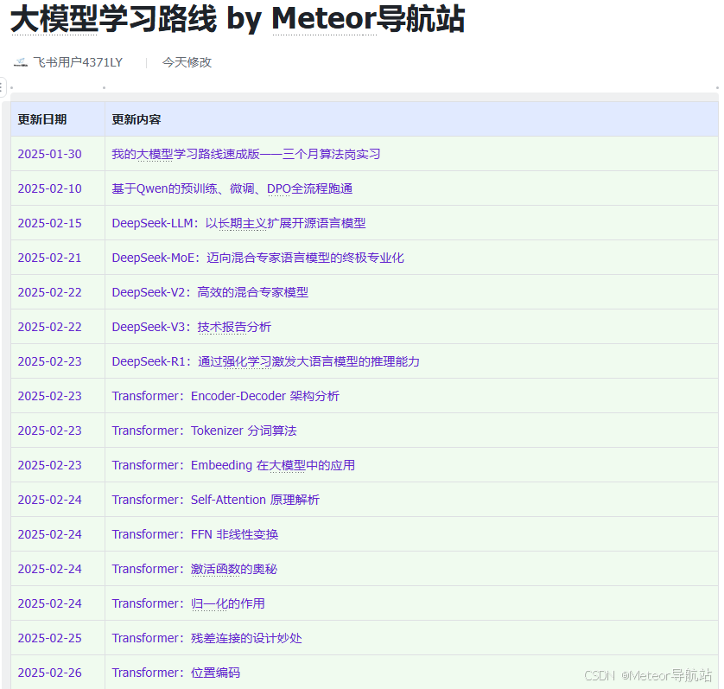Image resolution: width=724 pixels, height=689 pixels.
Task: Open link 基于Qwen的预训练、微调、DPO全流程跑通
Action: point(232,189)
